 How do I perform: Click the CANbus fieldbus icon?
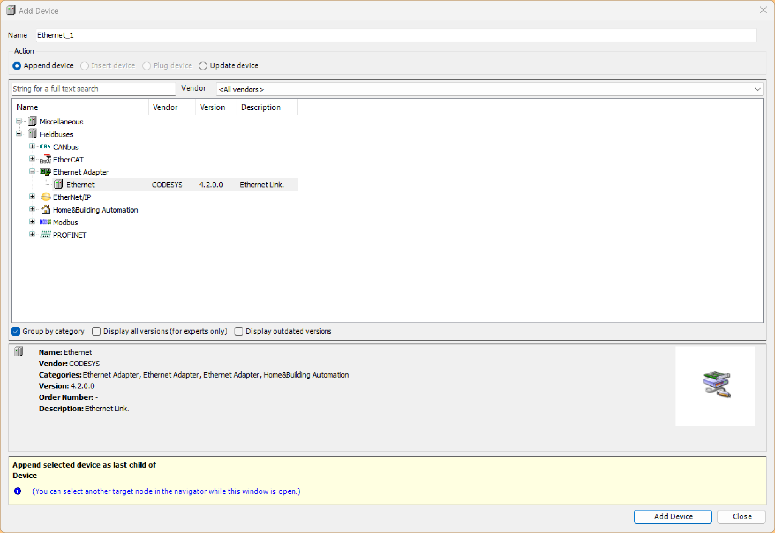pos(45,147)
